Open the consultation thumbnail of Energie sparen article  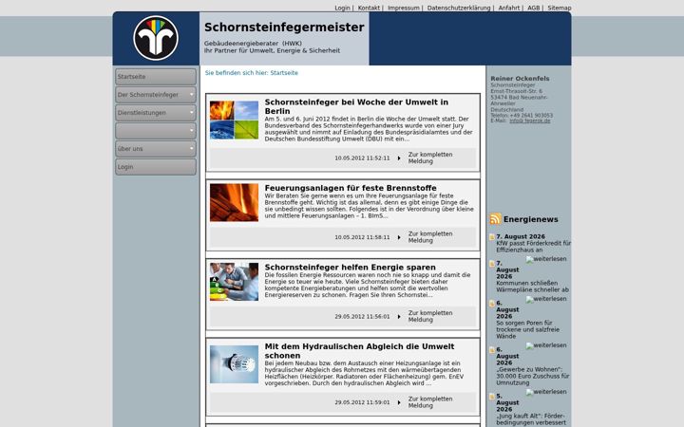[x=234, y=282]
